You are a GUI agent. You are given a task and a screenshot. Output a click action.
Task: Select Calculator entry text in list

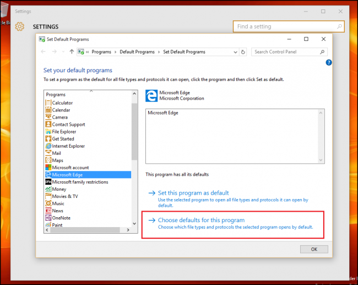(x=62, y=103)
